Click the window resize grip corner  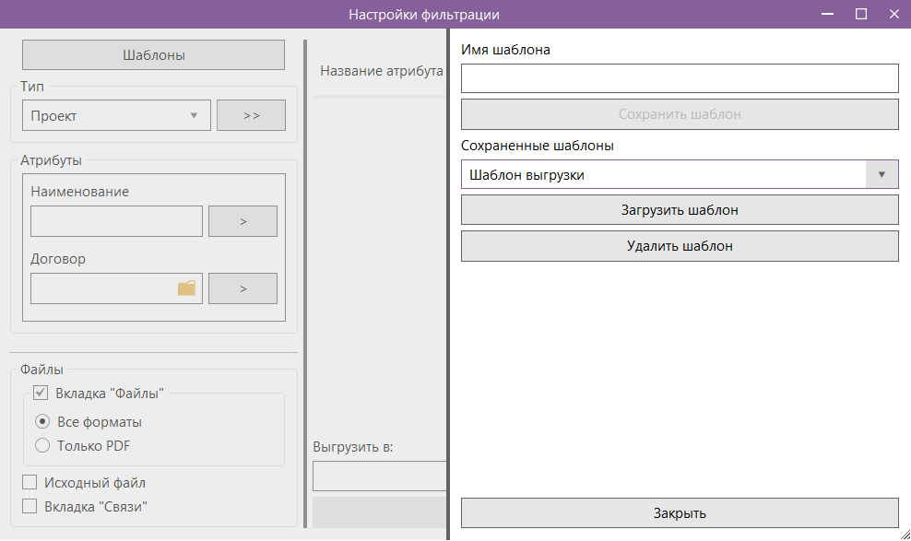(905, 535)
